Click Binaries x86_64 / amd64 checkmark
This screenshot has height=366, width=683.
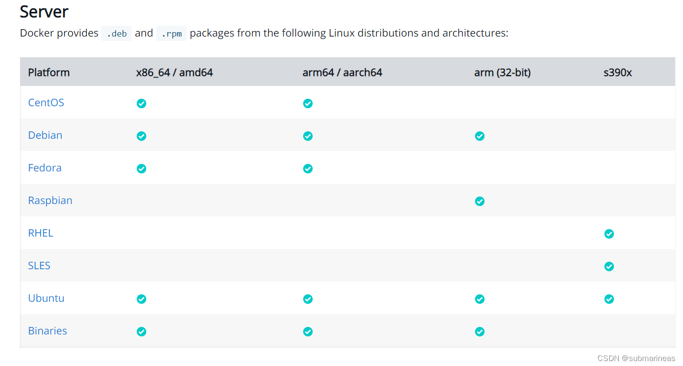[141, 331]
